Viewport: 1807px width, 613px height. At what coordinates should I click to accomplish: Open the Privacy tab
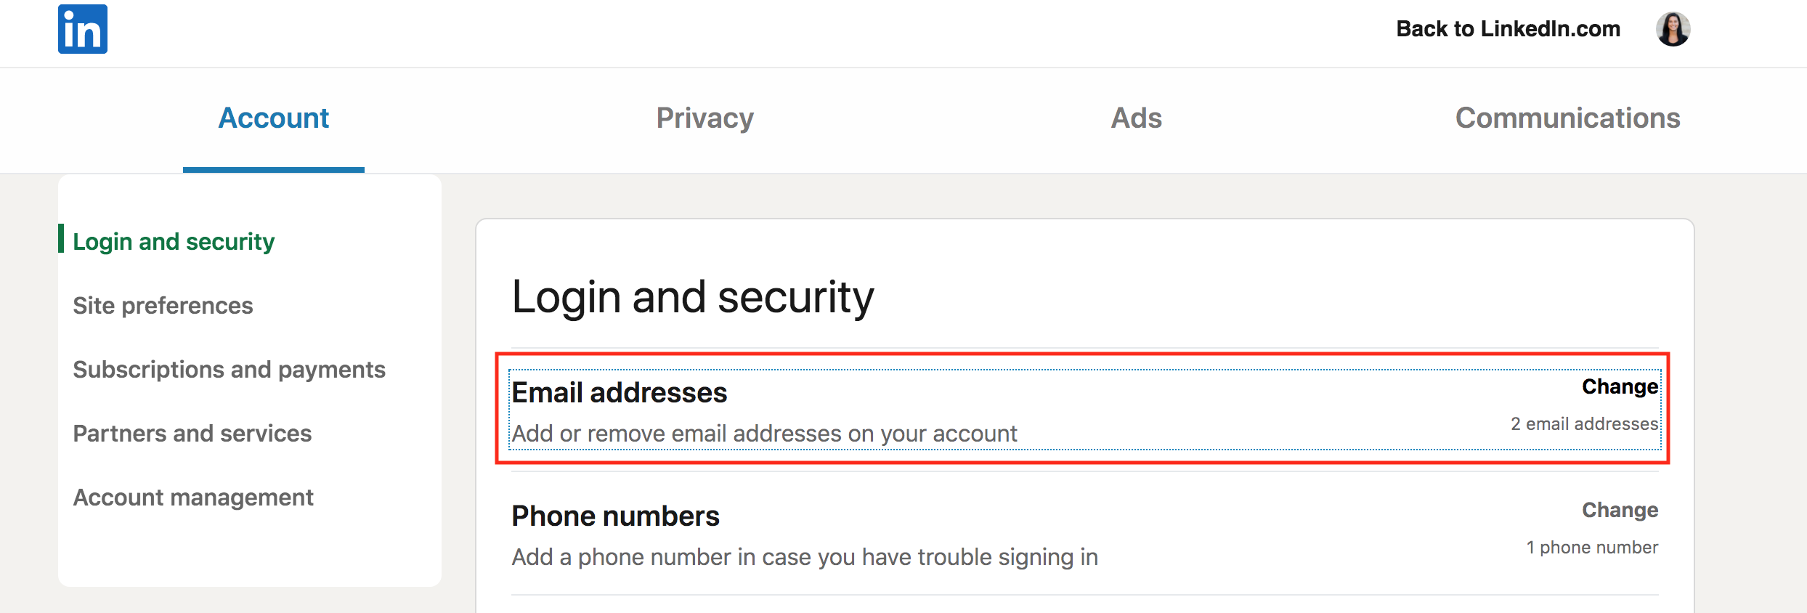[x=704, y=118]
